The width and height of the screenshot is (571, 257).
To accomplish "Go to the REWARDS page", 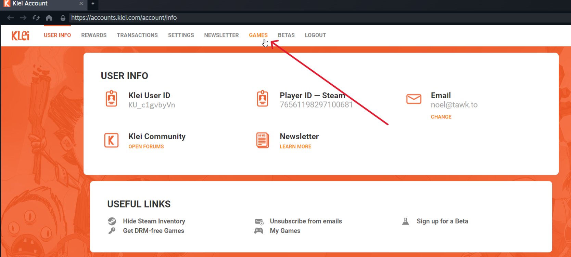I will tap(94, 35).
